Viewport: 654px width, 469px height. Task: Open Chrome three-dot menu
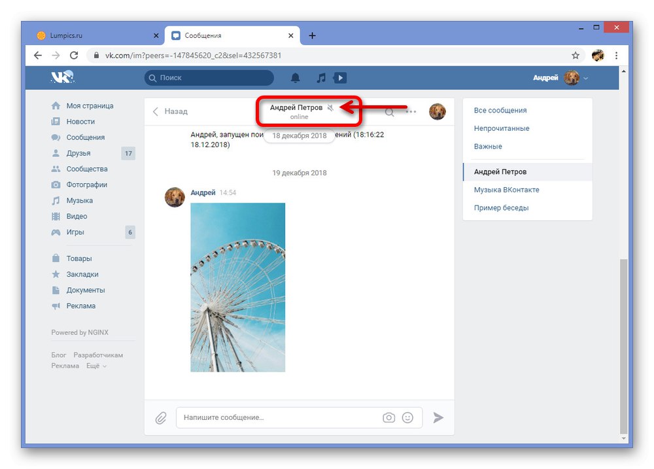(x=617, y=55)
